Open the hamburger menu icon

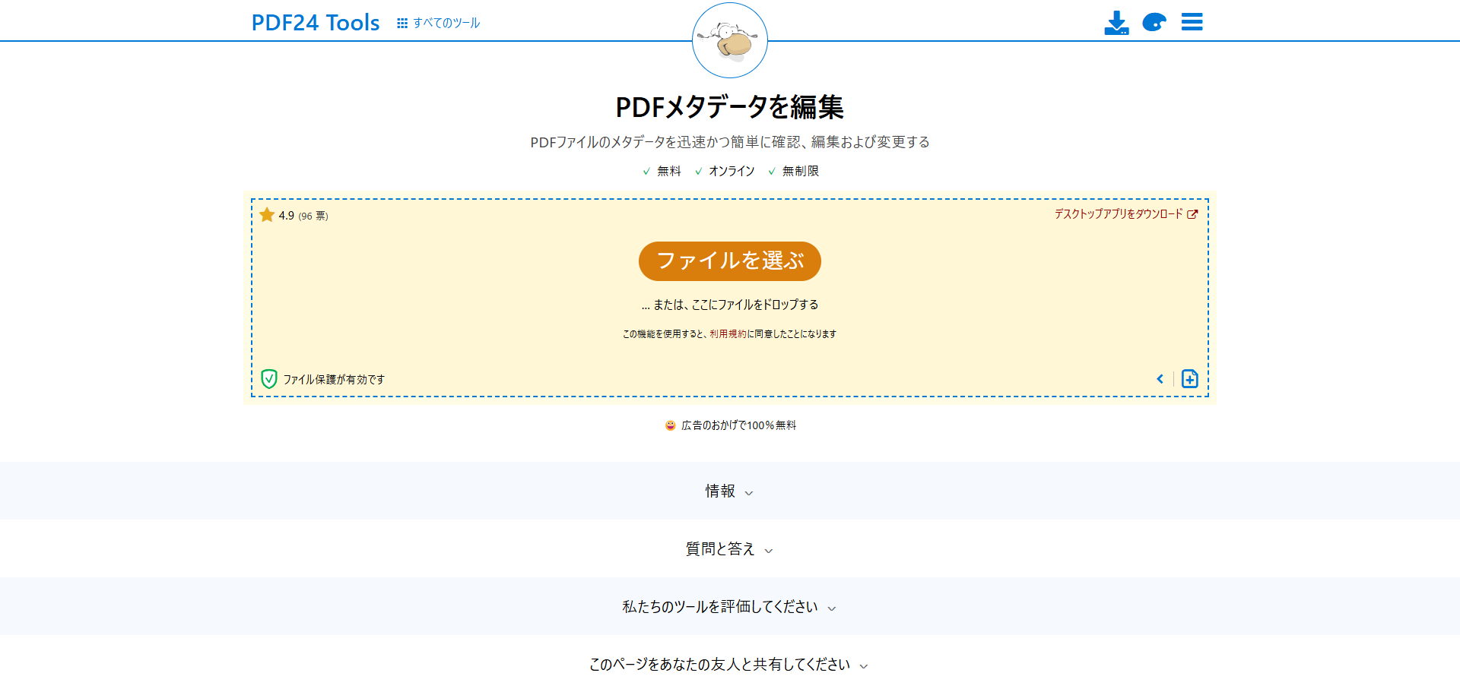coord(1192,22)
